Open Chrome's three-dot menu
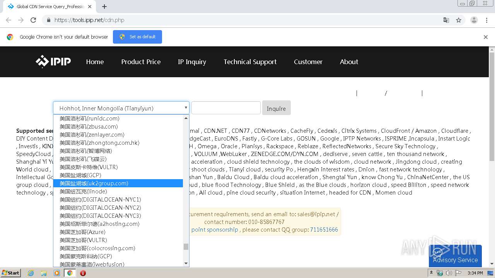The image size is (495, 278). coord(487,20)
